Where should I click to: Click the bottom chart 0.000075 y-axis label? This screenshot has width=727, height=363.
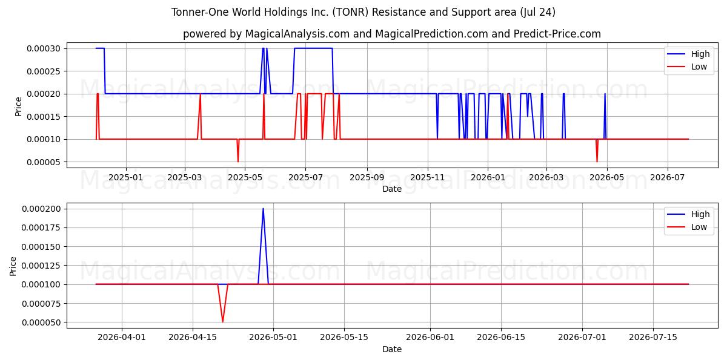(41, 304)
